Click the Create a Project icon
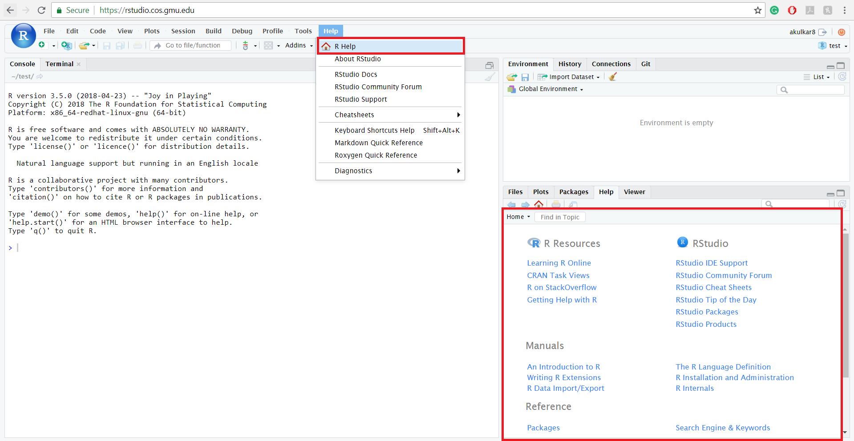Image resolution: width=854 pixels, height=441 pixels. [x=66, y=45]
